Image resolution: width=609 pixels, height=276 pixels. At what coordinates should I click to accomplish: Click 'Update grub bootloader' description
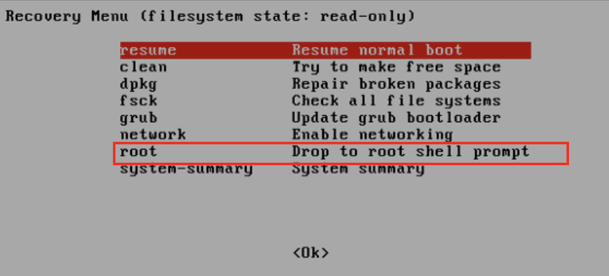[x=396, y=118]
